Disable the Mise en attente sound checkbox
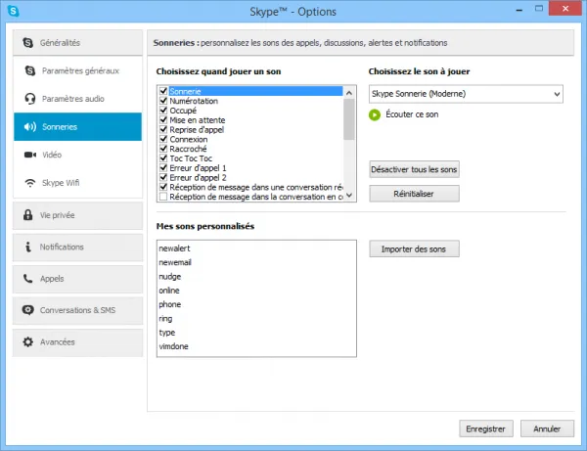The width and height of the screenshot is (587, 451). click(x=163, y=119)
